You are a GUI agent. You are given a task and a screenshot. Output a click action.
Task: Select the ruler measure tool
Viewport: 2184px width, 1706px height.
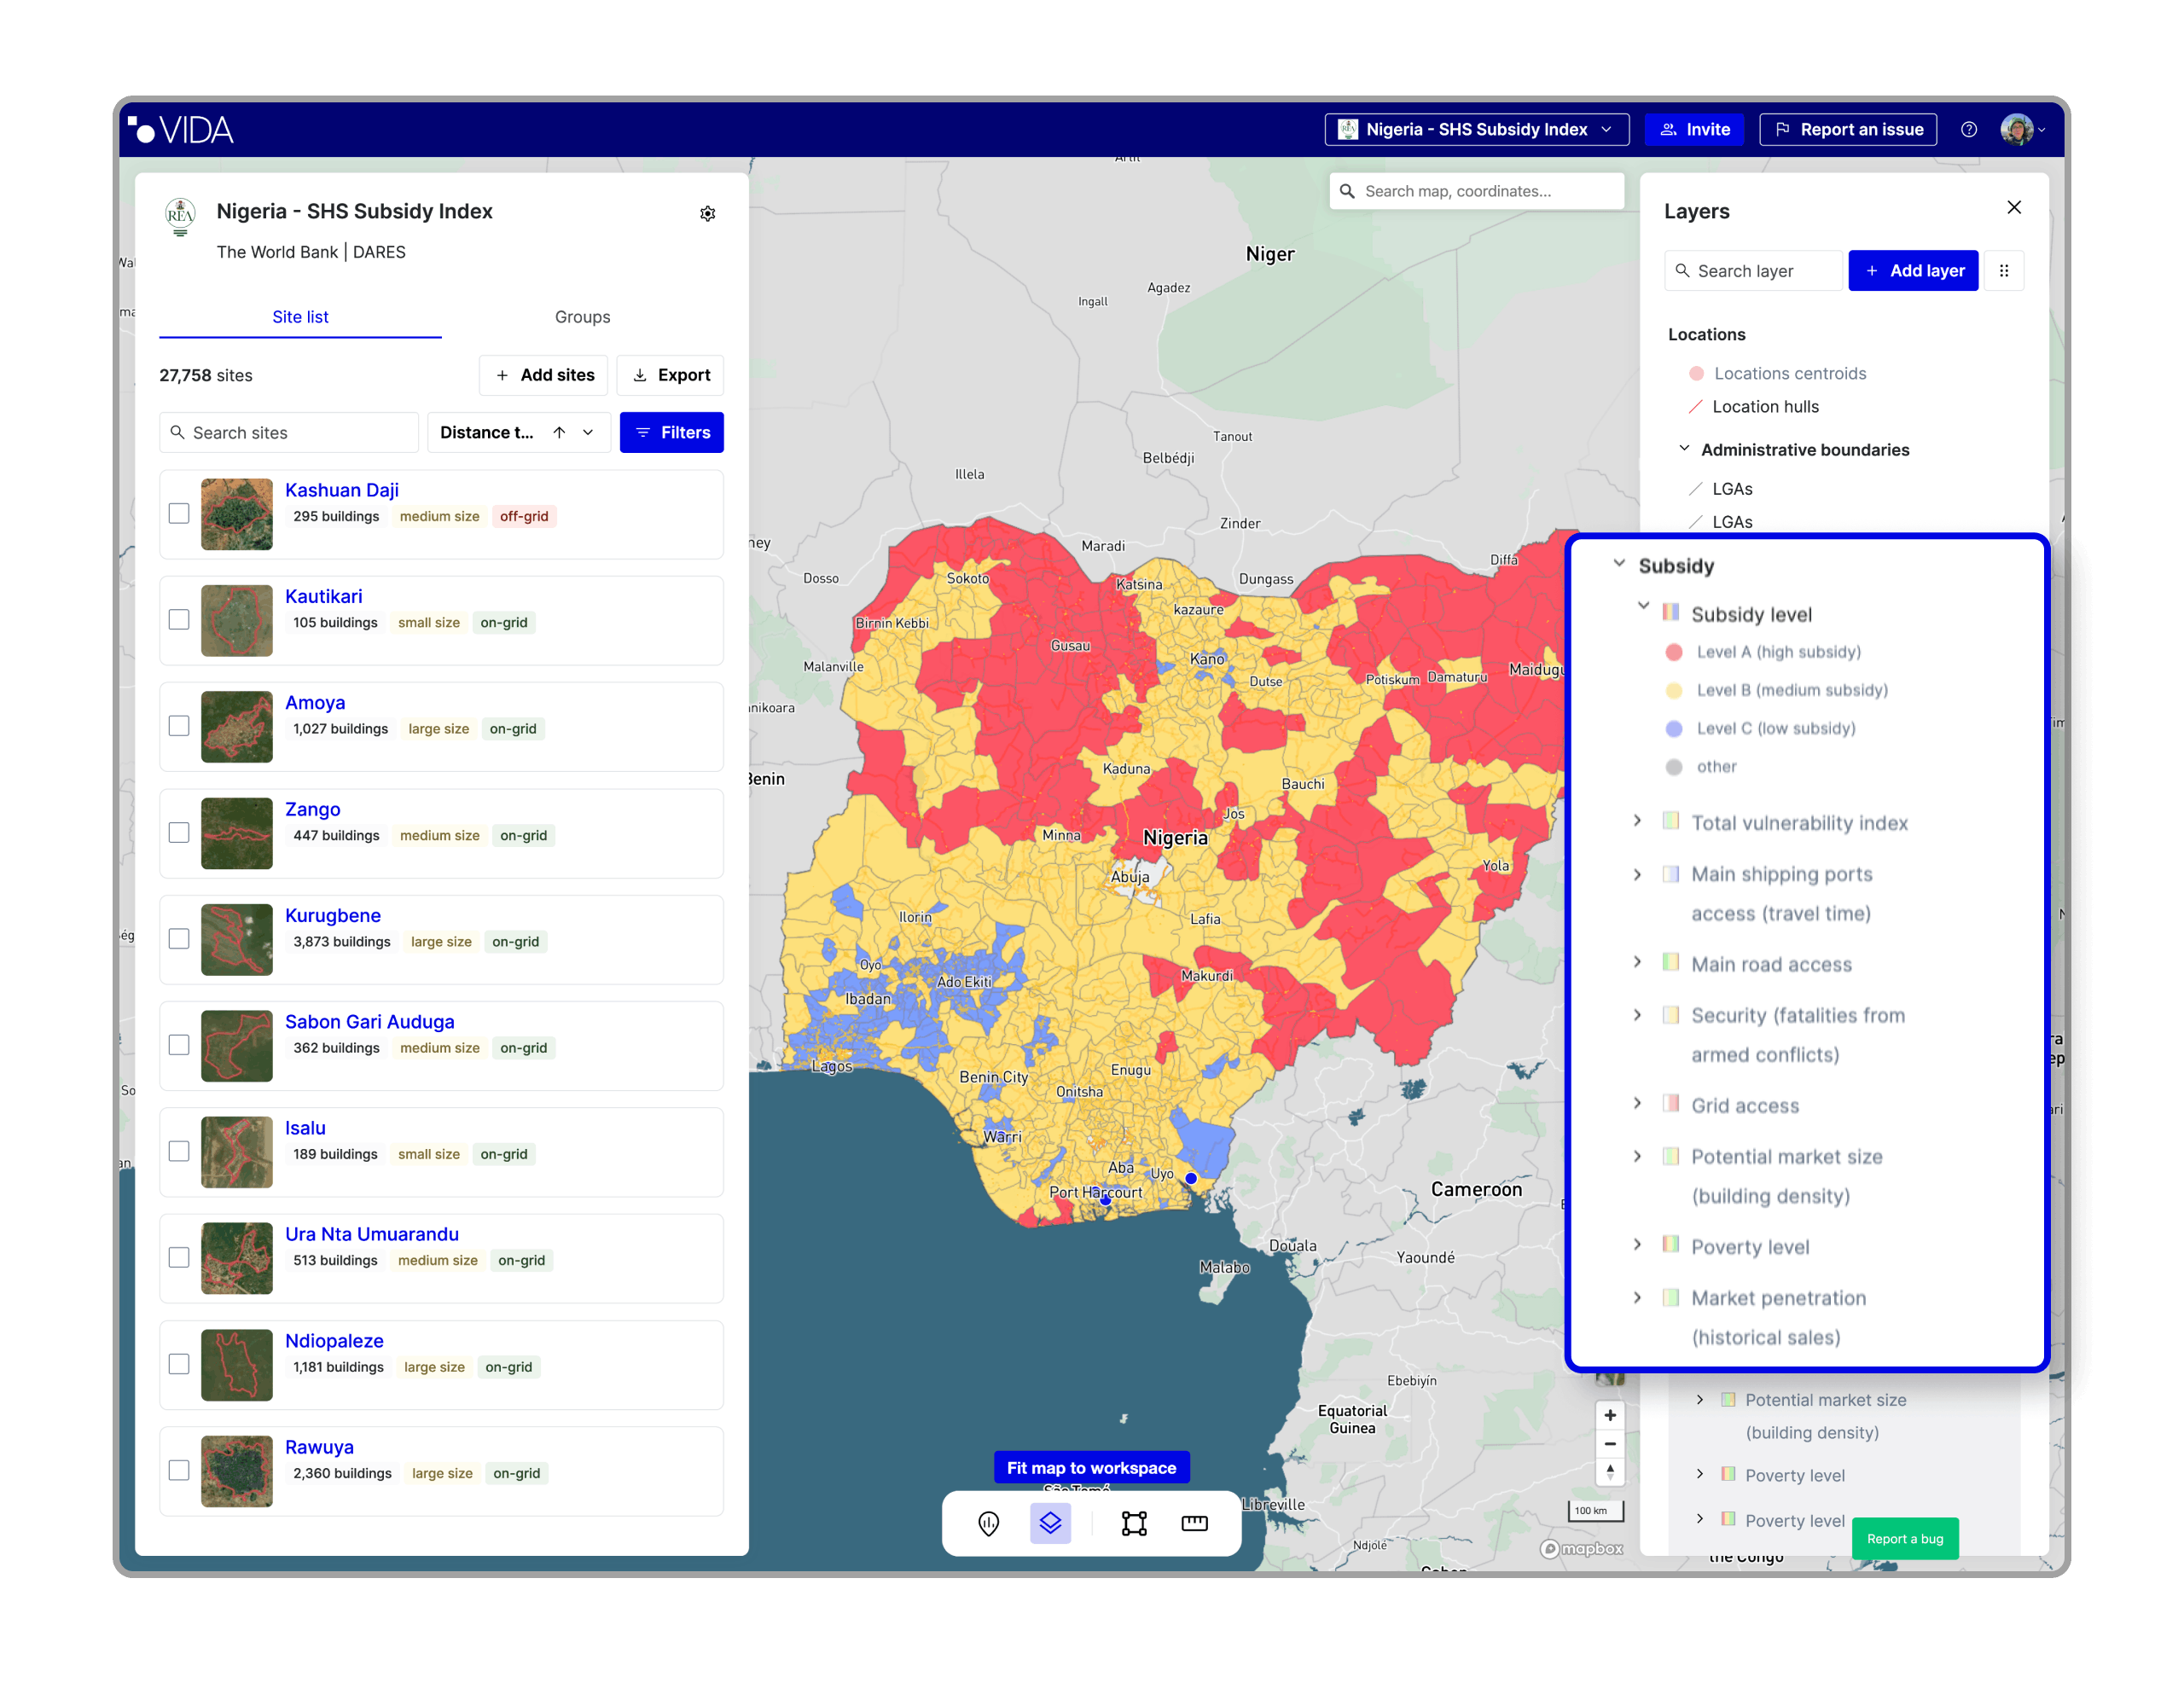pyautogui.click(x=1194, y=1522)
